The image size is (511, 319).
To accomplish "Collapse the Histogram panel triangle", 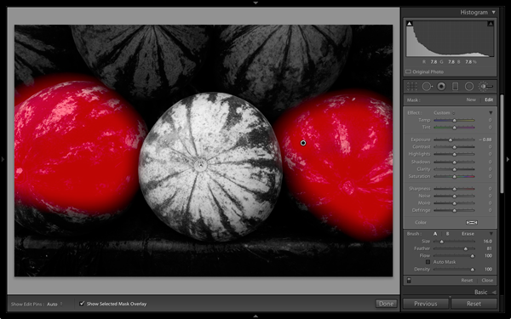I will click(494, 13).
